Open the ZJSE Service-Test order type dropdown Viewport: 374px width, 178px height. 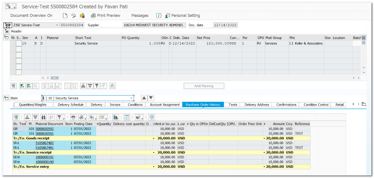[x=56, y=25]
